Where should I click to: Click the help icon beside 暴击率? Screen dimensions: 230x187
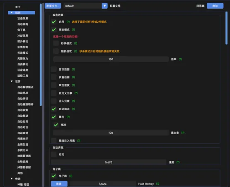(183, 133)
